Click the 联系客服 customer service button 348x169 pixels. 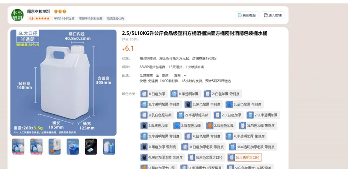point(247,15)
